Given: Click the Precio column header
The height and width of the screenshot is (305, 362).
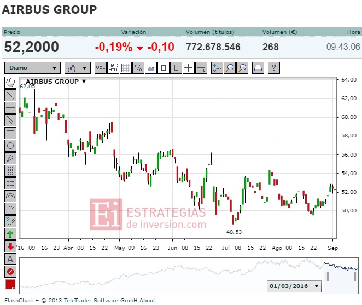Looking at the screenshot, I should click(12, 32).
